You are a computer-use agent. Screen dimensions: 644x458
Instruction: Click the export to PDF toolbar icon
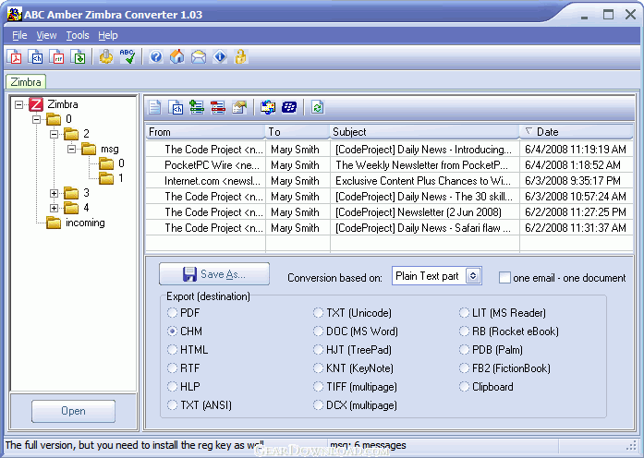pos(15,56)
